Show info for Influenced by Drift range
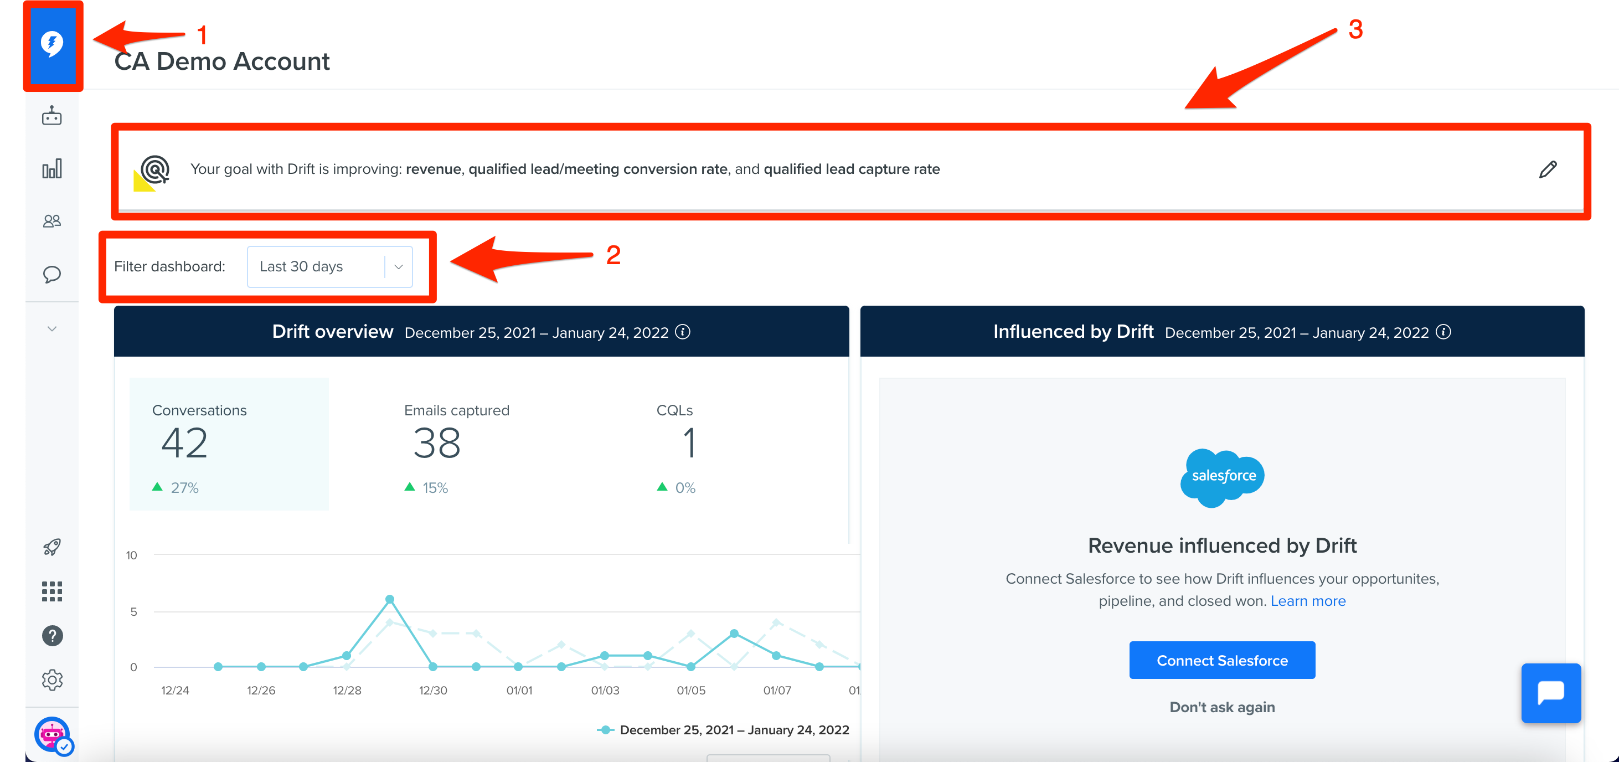1619x762 pixels. tap(1443, 331)
